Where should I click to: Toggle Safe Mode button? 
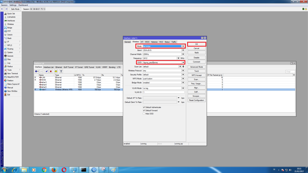(15, 9)
